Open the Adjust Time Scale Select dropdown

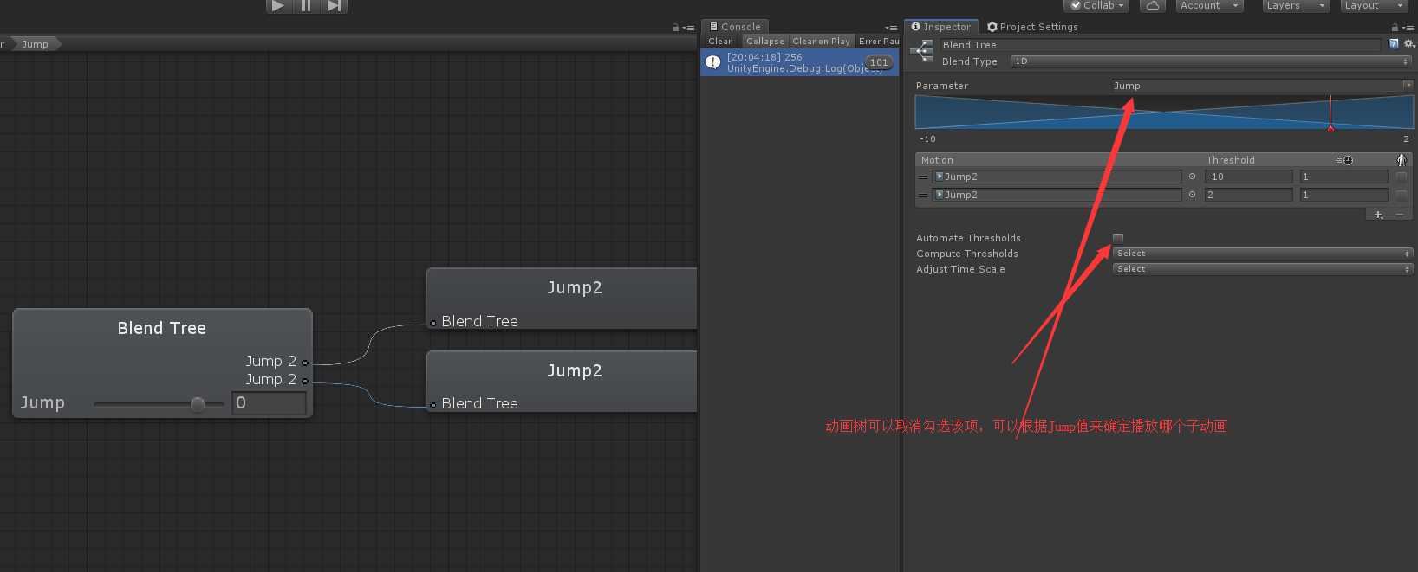coord(1262,269)
